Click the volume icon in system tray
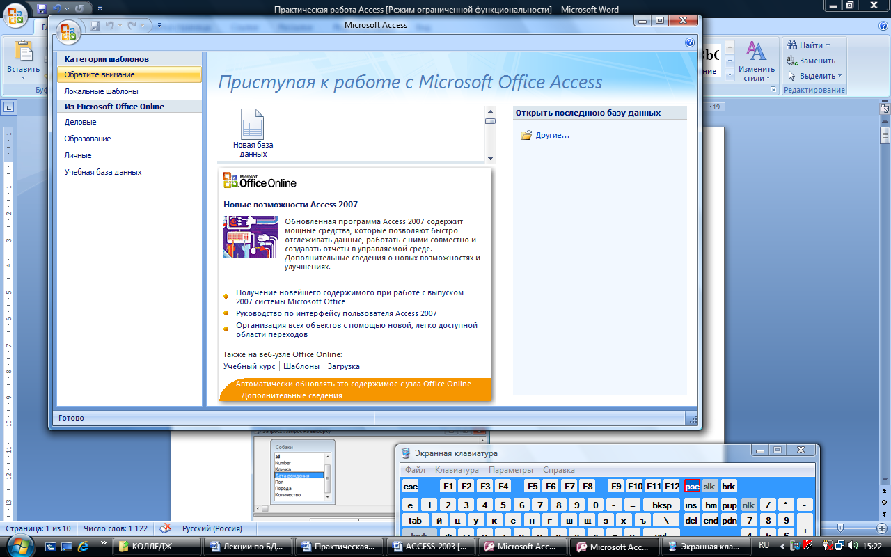The height and width of the screenshot is (557, 891). [x=853, y=545]
